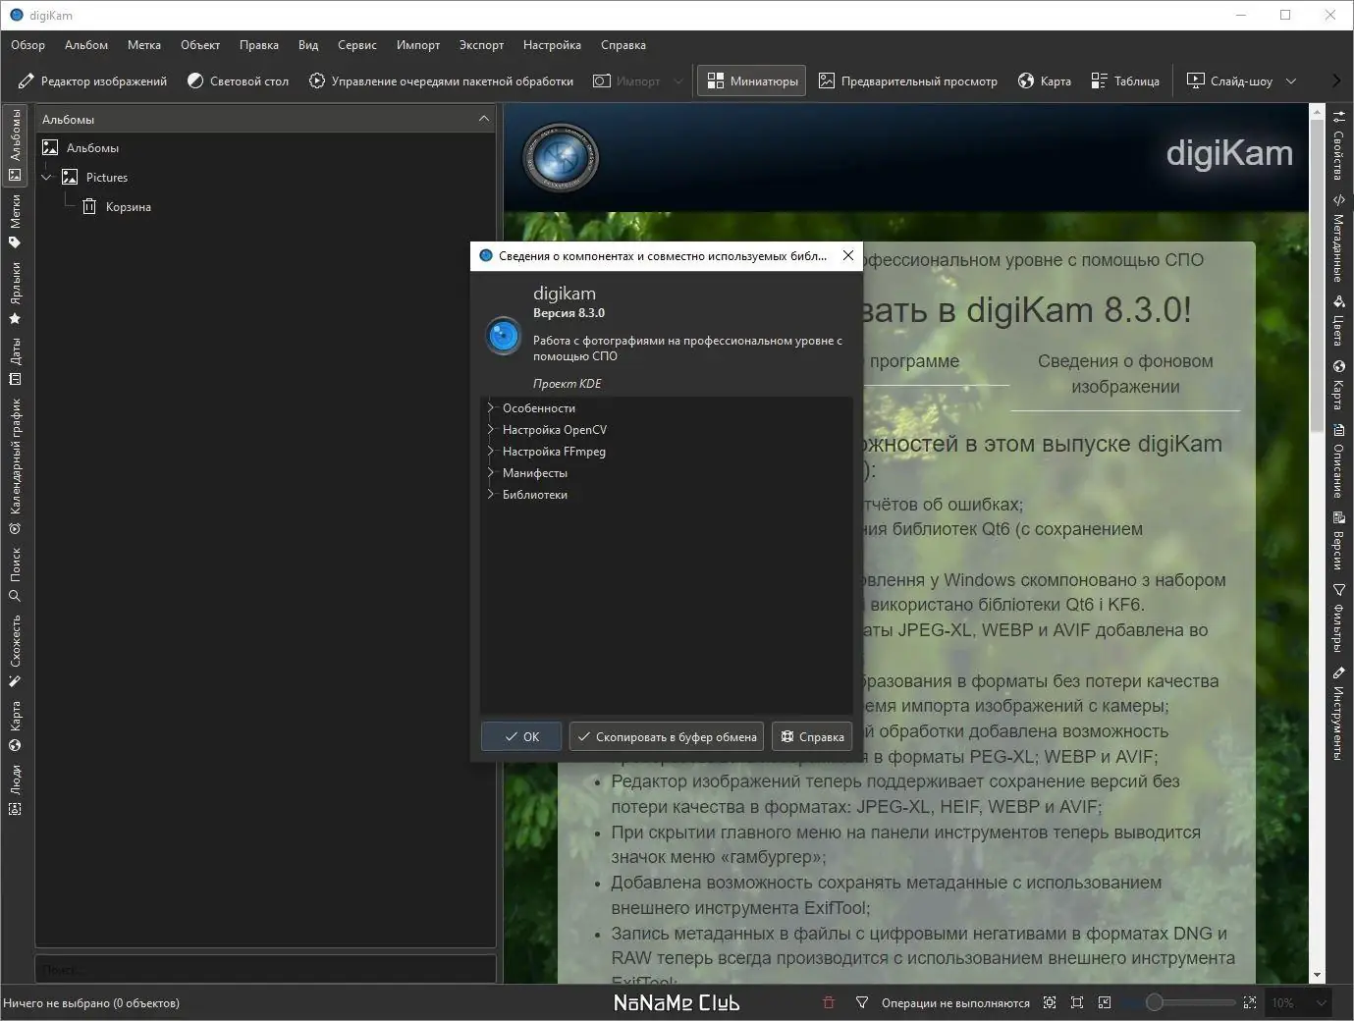Image resolution: width=1354 pixels, height=1021 pixels.
Task: Open the Люди people sidebar tab
Action: coord(15,791)
